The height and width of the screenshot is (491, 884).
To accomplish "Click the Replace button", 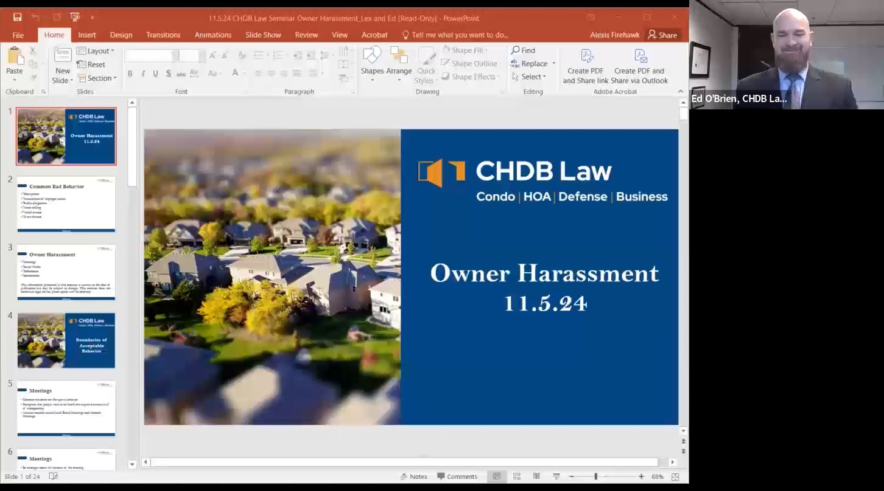I will [530, 64].
